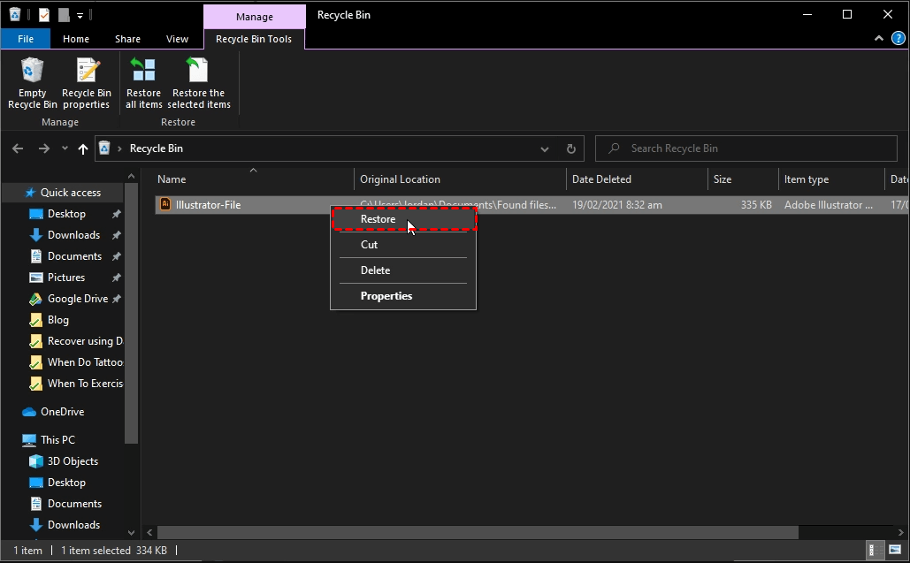
Task: Select Delete in the context menu
Action: 375,270
